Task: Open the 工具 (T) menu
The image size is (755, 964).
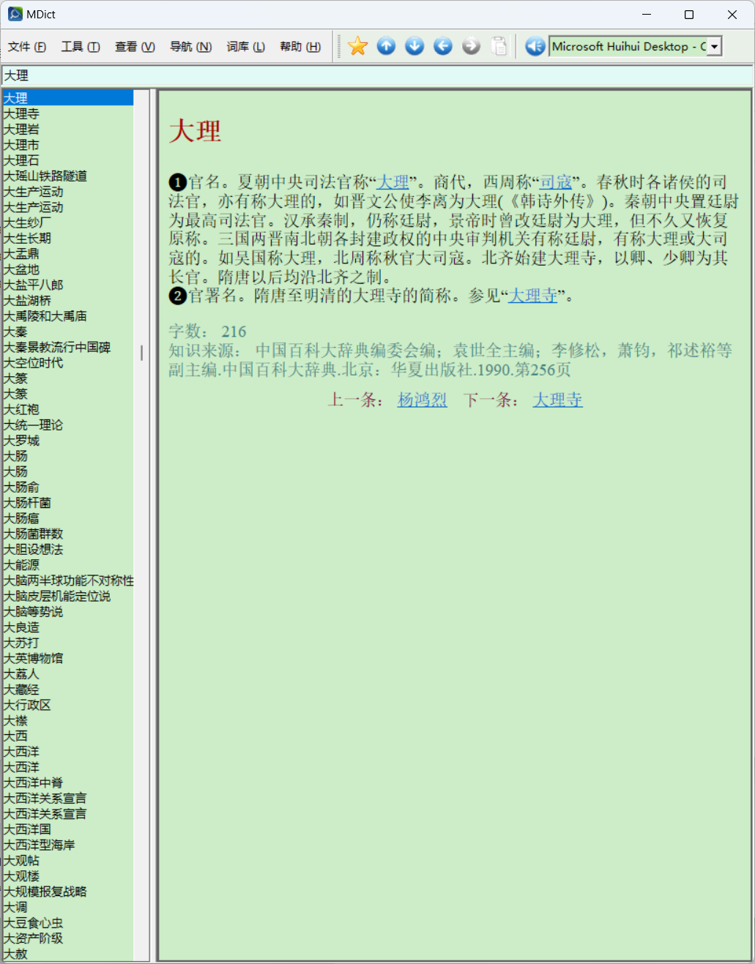Action: pos(81,47)
